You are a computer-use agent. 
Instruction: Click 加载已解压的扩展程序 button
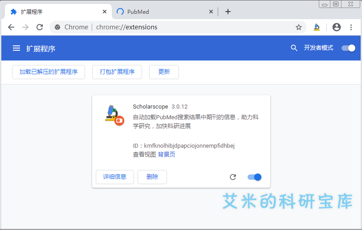(49, 72)
